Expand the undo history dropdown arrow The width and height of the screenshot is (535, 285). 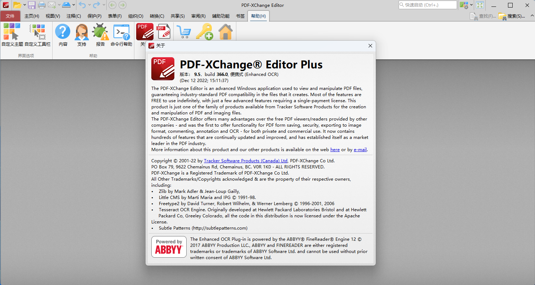click(89, 5)
